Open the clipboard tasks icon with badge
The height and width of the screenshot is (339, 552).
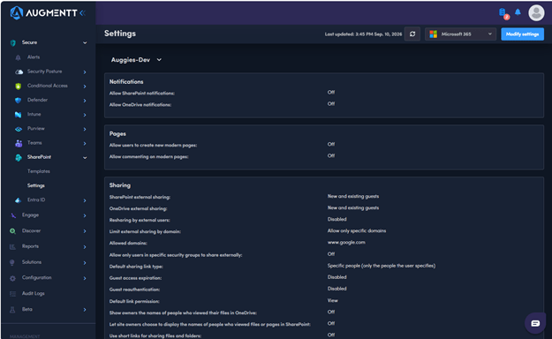pos(503,13)
